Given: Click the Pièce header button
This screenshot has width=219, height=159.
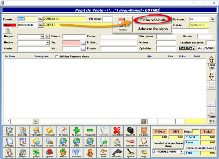Looking at the screenshot, I should (x=160, y=132).
